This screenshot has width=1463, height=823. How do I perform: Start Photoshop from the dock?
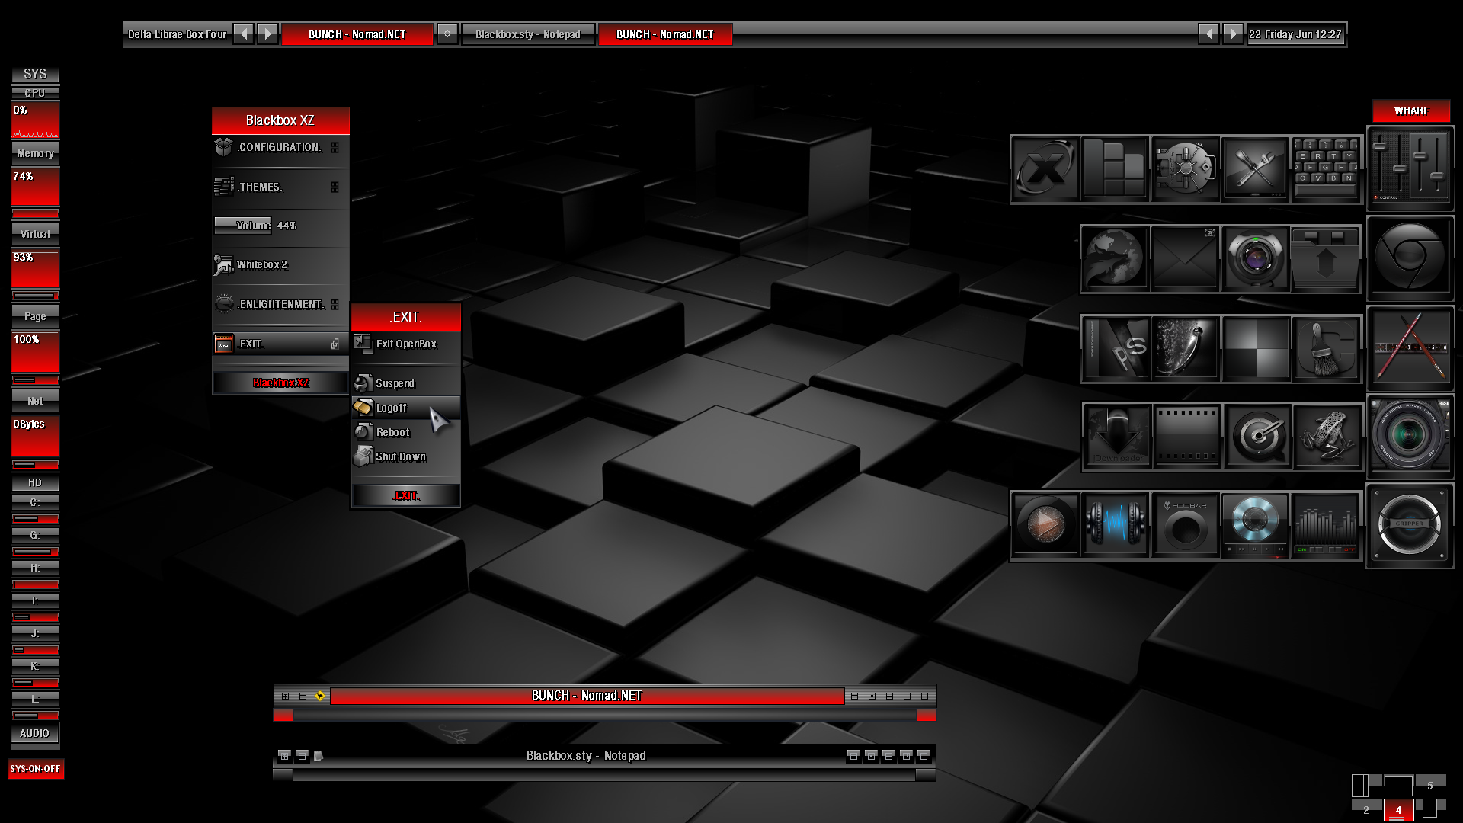[1116, 349]
